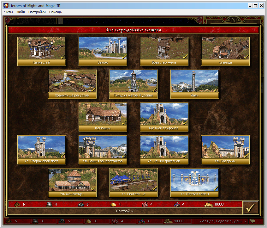Select Ул. Ристалище building picture

pos(133,180)
